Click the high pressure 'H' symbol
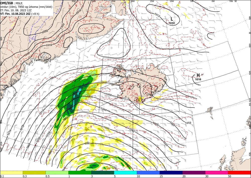Screen dimensions: 251x178 point(198,75)
